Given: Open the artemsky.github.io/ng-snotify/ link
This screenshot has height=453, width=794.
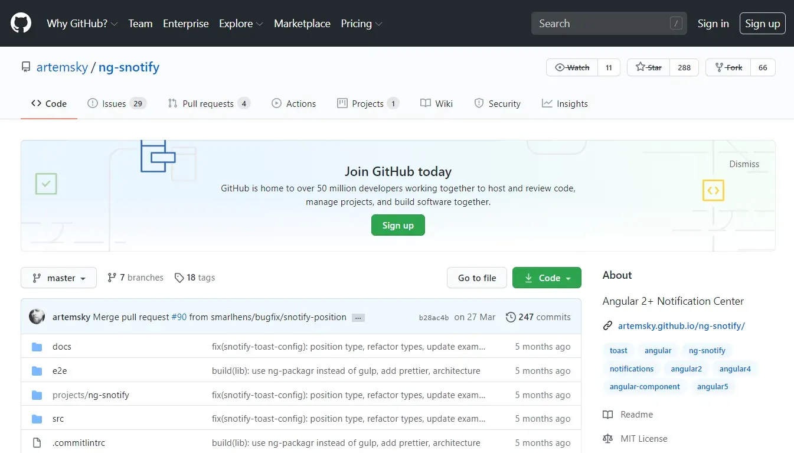Looking at the screenshot, I should point(681,326).
